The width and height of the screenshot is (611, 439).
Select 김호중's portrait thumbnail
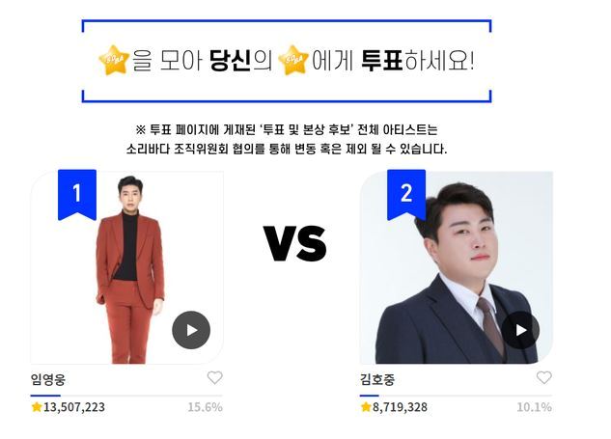(x=457, y=267)
